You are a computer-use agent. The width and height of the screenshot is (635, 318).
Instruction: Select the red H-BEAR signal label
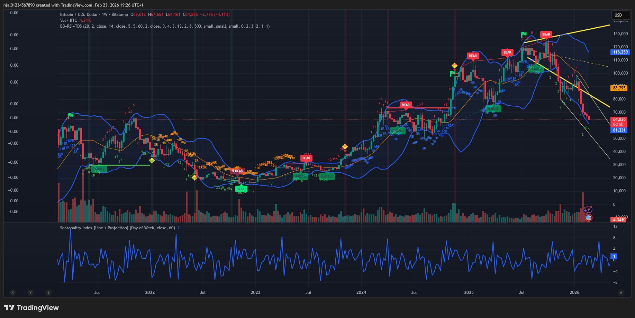tap(237, 171)
